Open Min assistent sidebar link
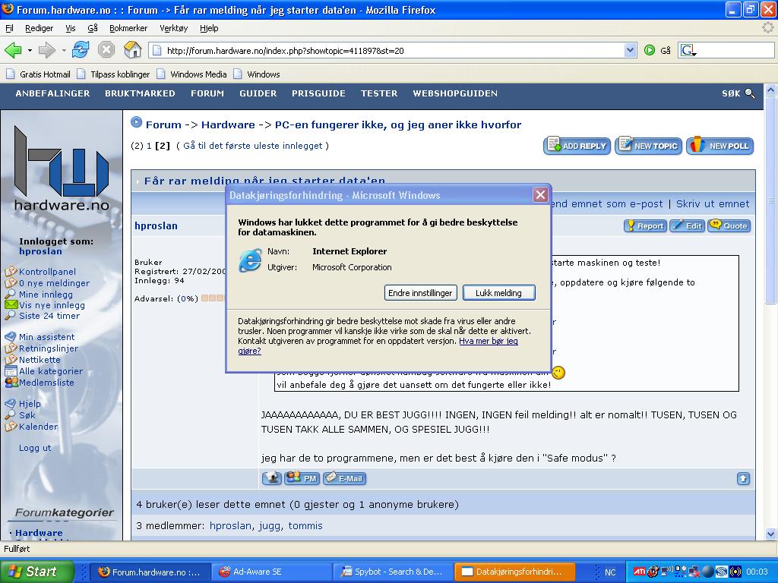This screenshot has height=583, width=778. coord(46,337)
